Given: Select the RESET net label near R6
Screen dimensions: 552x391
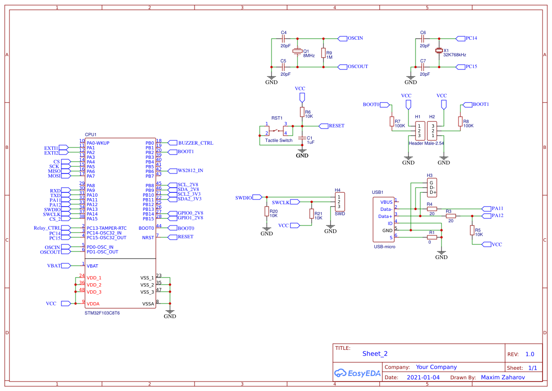Looking at the screenshot, I should 331,126.
